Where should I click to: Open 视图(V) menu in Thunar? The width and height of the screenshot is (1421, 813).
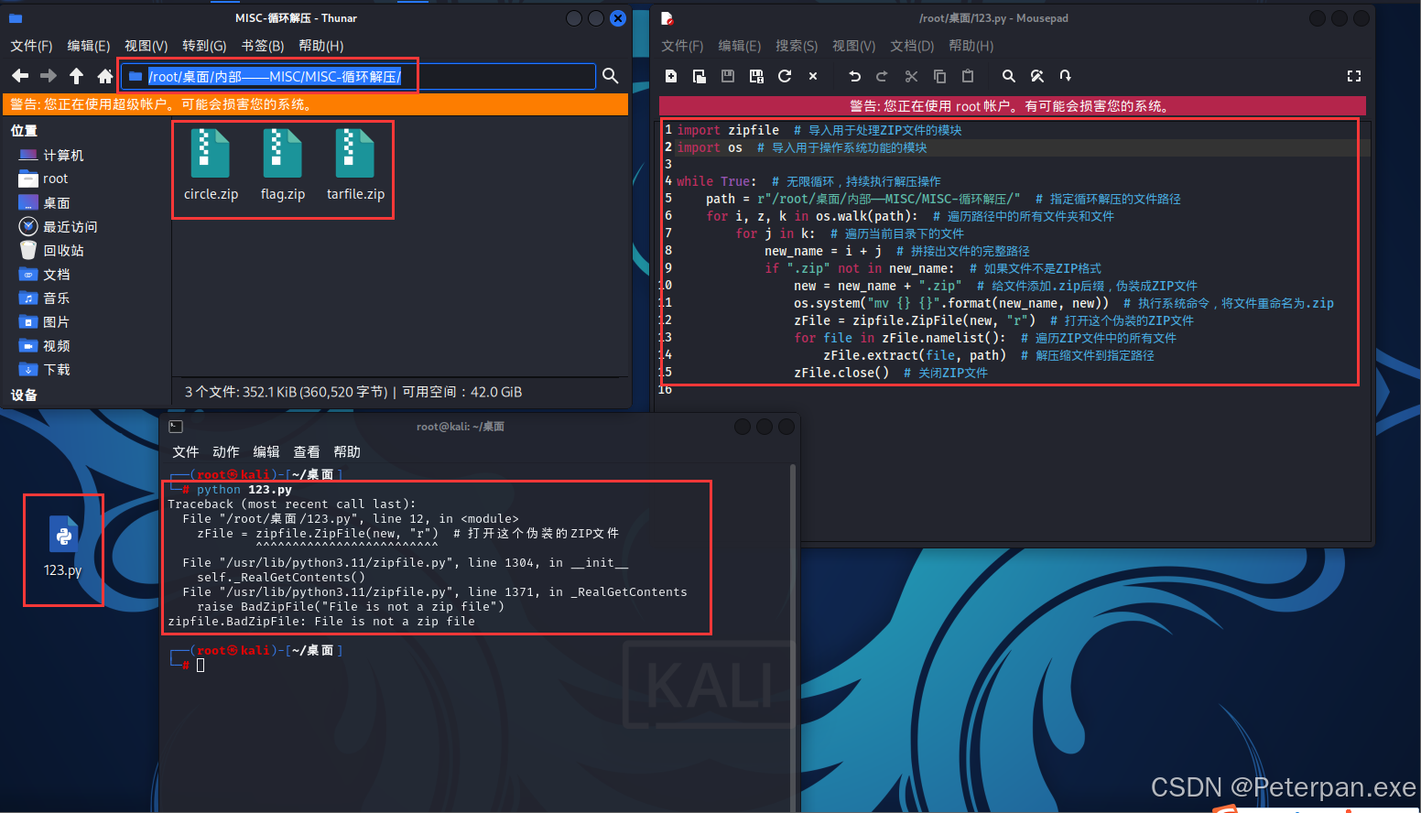(146, 46)
